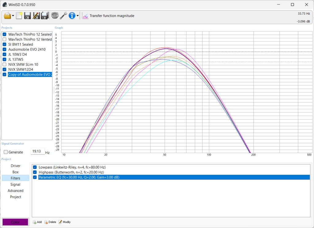The height and width of the screenshot is (228, 314).
Task: Select the Parametric EQ filter row
Action: 174,177
